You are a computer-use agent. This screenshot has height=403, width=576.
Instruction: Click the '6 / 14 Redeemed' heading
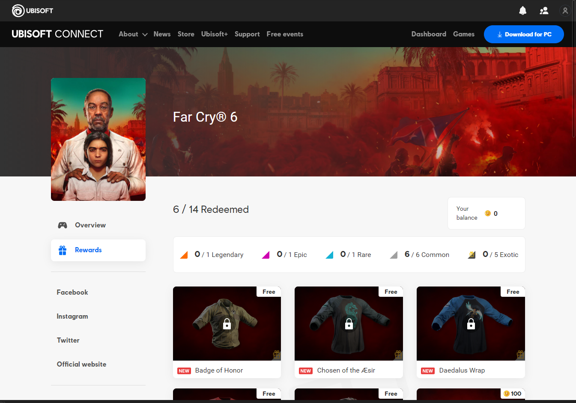[x=211, y=209]
